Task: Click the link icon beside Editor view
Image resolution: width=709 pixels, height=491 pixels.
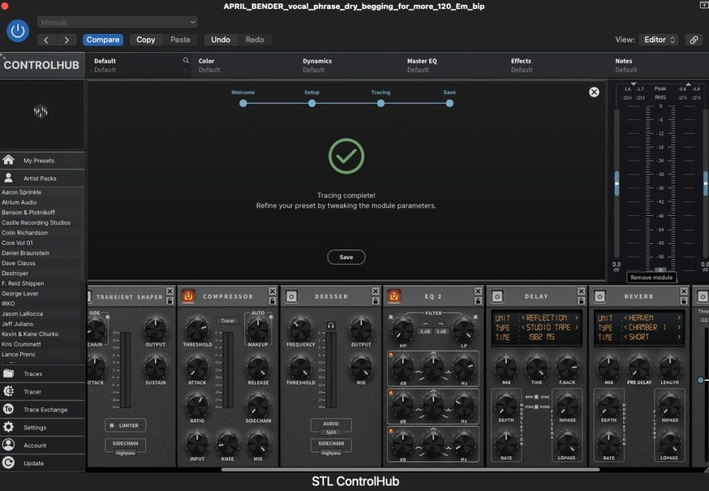Action: (693, 40)
